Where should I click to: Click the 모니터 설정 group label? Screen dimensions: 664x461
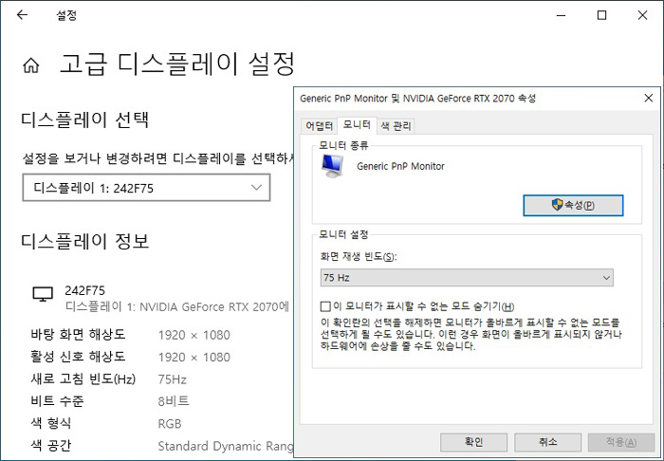pos(343,234)
